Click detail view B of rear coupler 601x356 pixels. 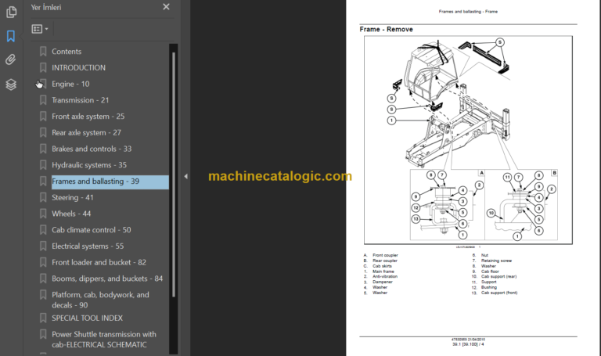coord(521,205)
